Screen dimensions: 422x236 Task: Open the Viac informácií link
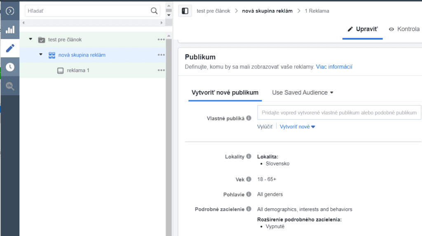click(334, 67)
